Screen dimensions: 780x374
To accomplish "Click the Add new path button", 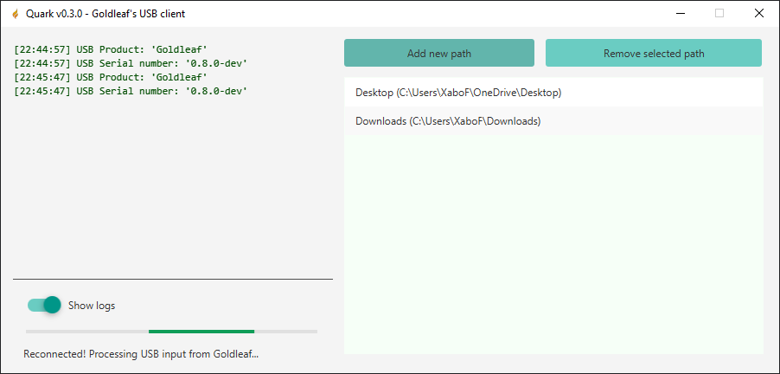I will tap(438, 53).
